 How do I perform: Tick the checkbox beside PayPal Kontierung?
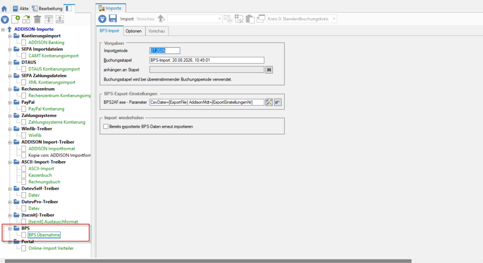[x=24, y=109]
